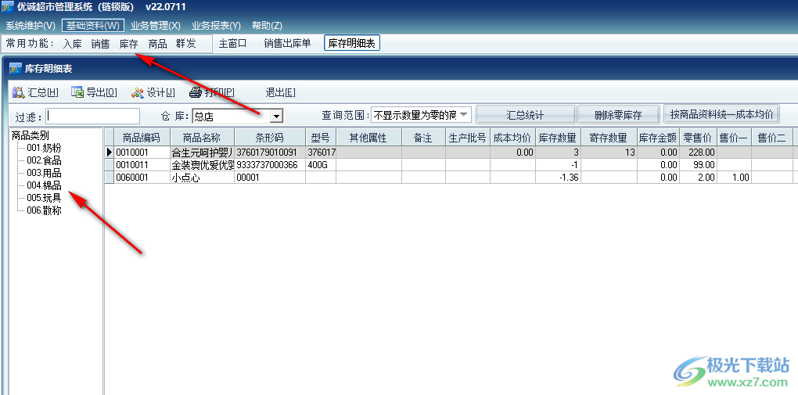The width and height of the screenshot is (798, 395).
Task: Click the 售价一 column header
Action: [734, 138]
